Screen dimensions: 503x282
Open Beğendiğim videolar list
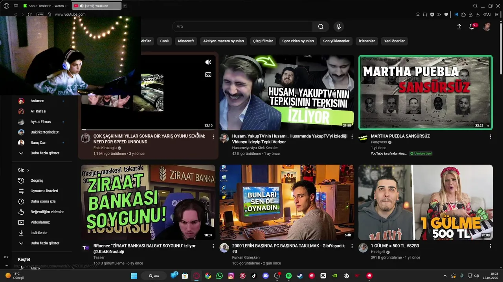pyautogui.click(x=41, y=212)
